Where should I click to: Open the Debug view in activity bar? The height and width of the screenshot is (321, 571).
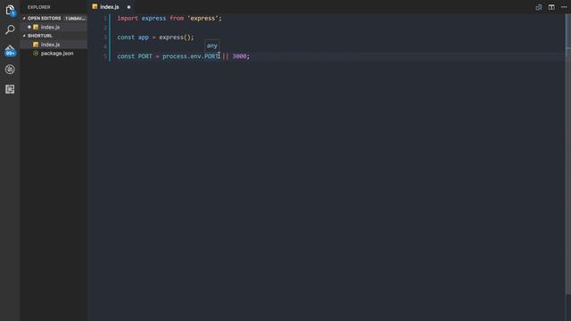pos(10,70)
